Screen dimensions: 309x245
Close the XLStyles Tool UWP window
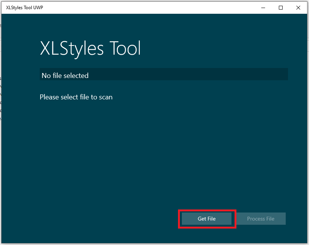298,8
